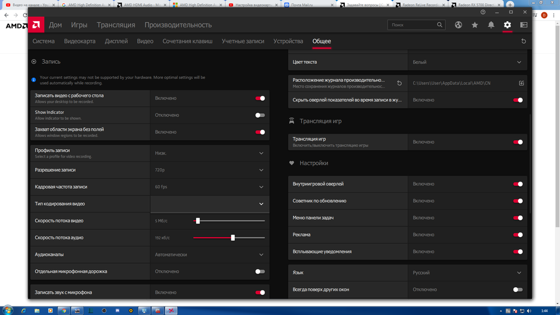The image size is (560, 315).
Task: Switch to Производительность tab
Action: (178, 25)
